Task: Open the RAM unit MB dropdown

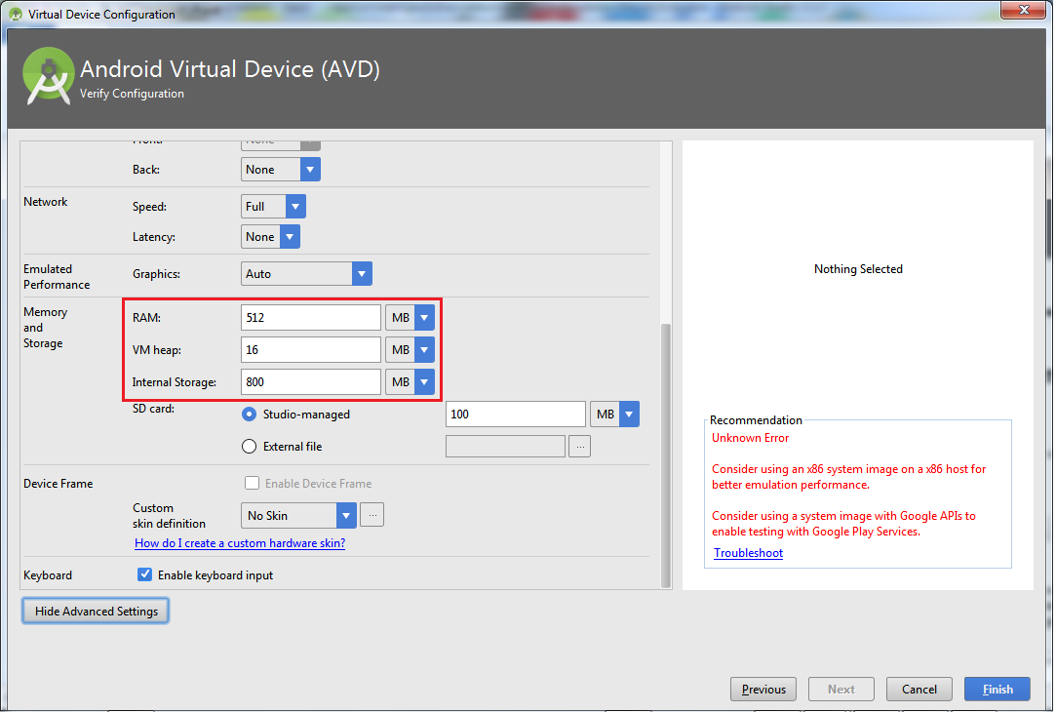Action: click(410, 317)
